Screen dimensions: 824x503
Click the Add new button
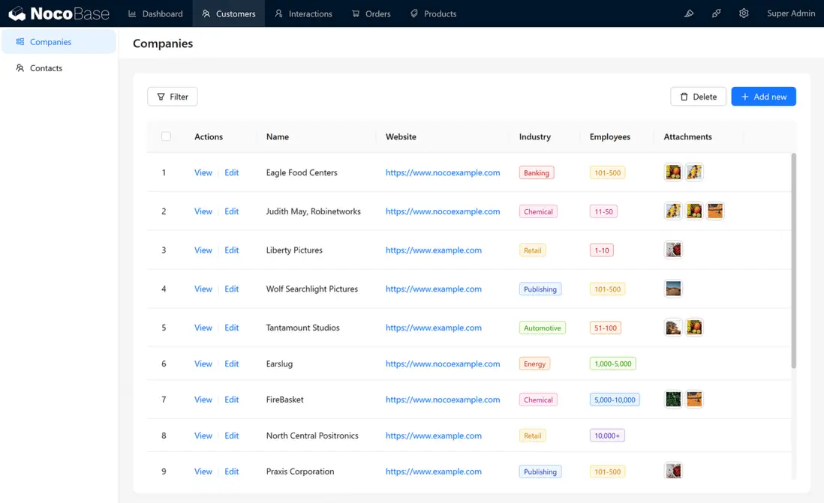pyautogui.click(x=763, y=97)
